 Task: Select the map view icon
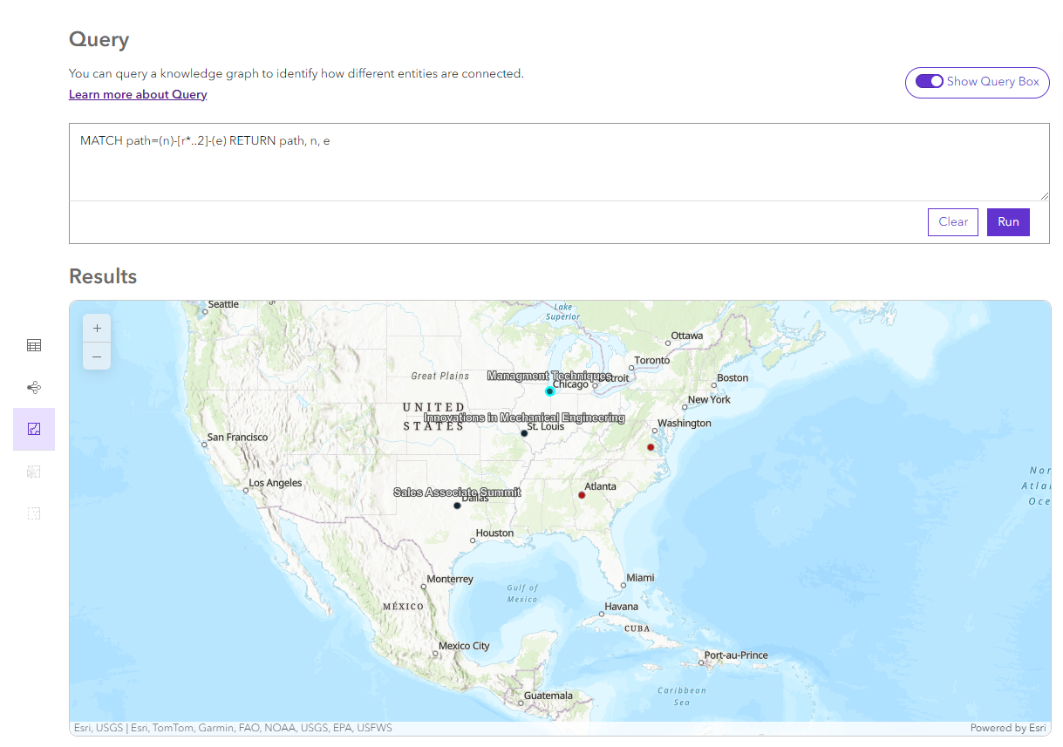33,429
